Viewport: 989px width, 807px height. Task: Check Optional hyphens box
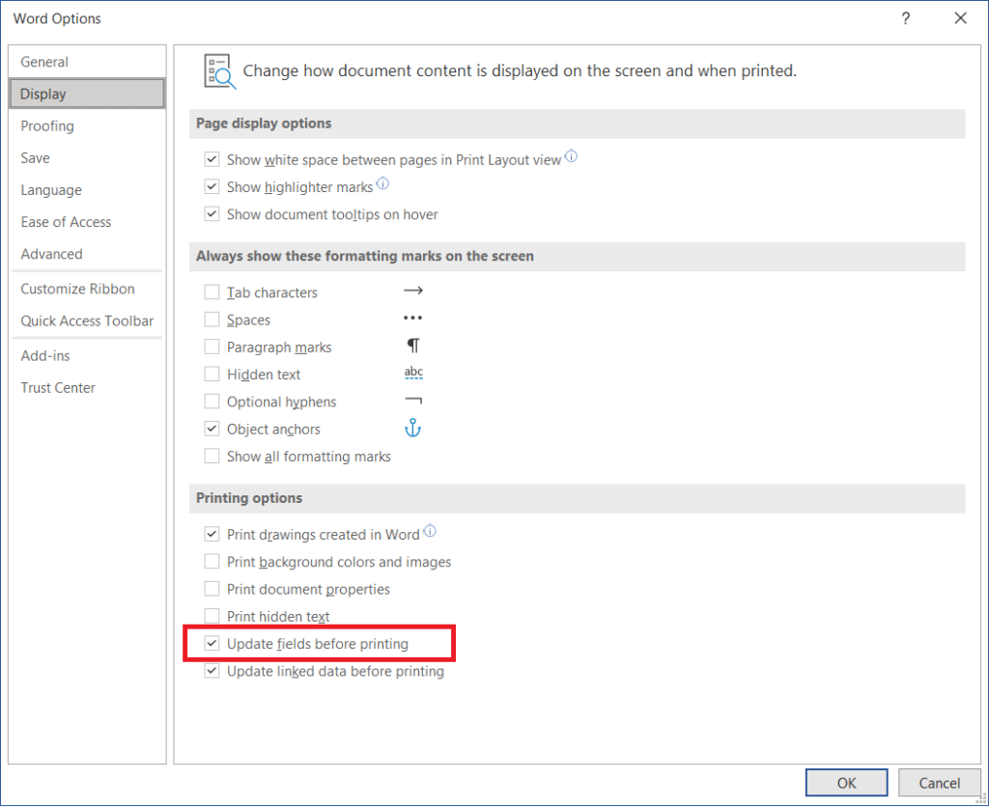click(x=212, y=402)
